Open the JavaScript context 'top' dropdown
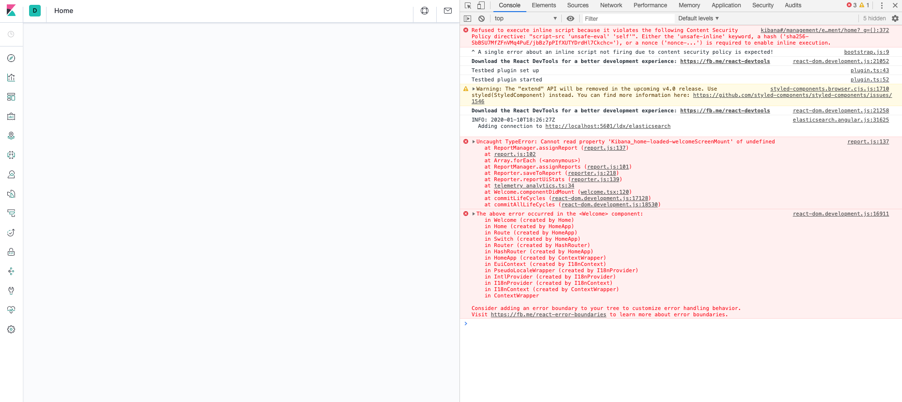902x402 pixels. [x=526, y=18]
